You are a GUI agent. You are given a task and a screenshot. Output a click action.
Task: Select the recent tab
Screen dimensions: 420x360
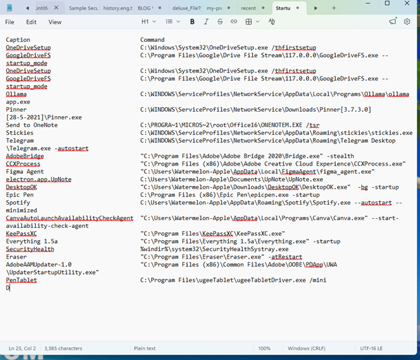(249, 8)
